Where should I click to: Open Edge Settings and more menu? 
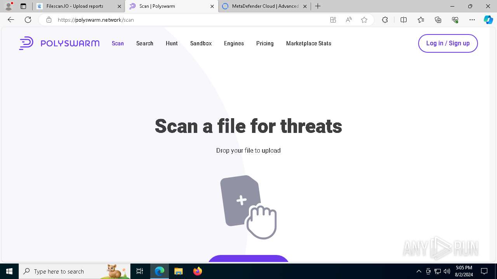[x=472, y=20]
